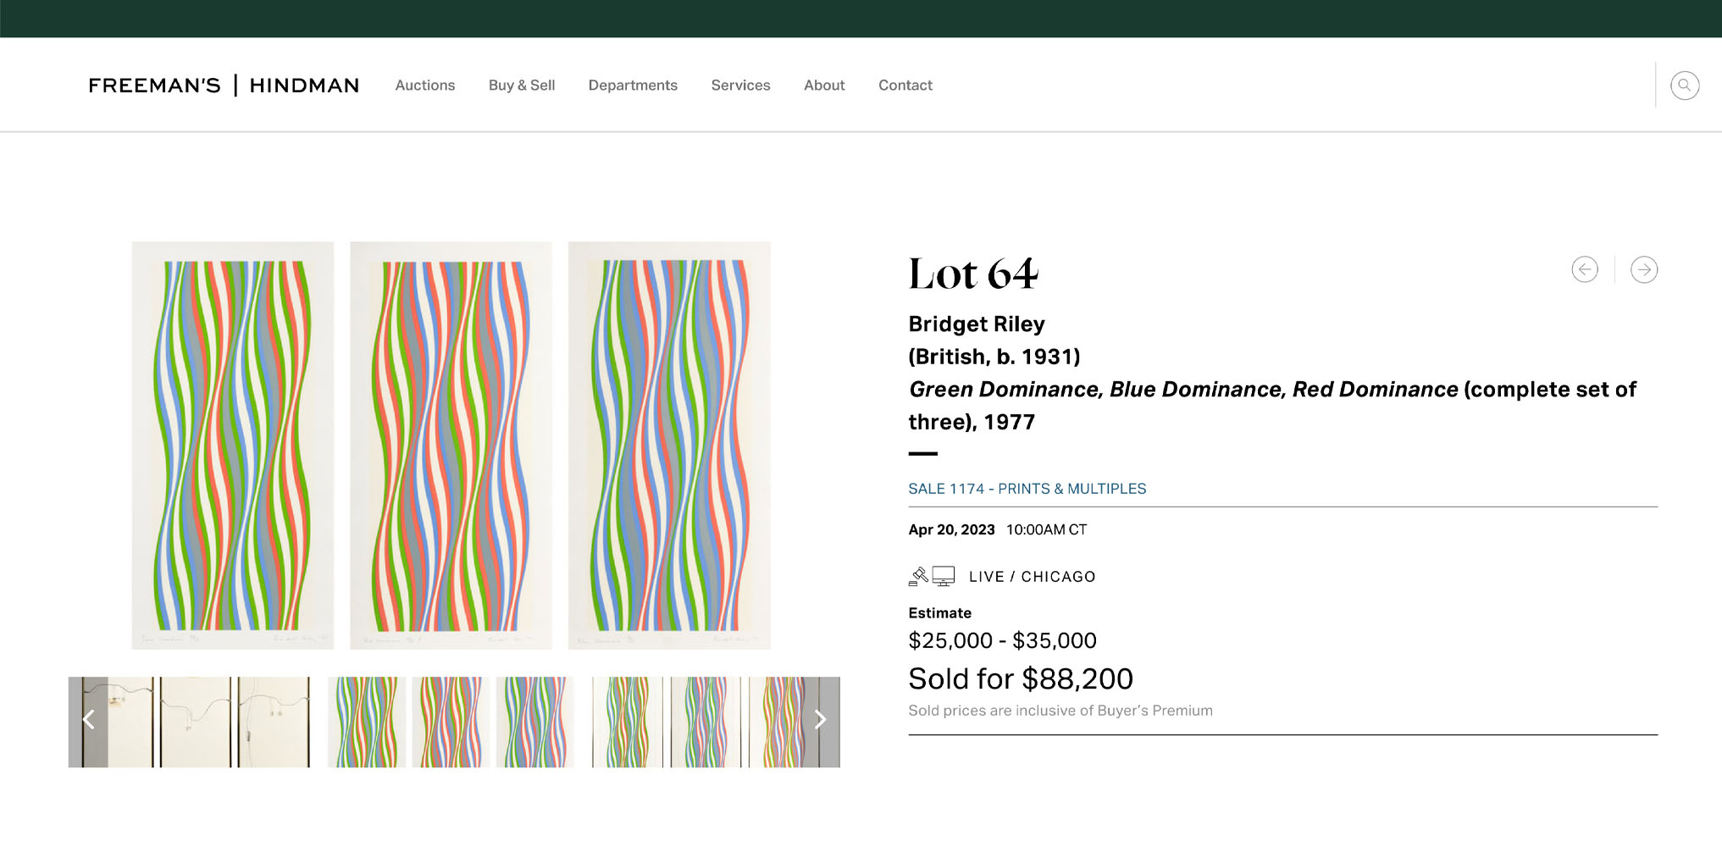Go to next lot via right circle arrow

click(x=1644, y=269)
